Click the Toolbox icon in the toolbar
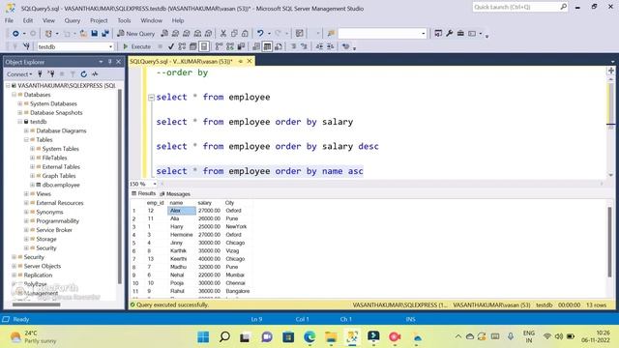 (x=460, y=34)
